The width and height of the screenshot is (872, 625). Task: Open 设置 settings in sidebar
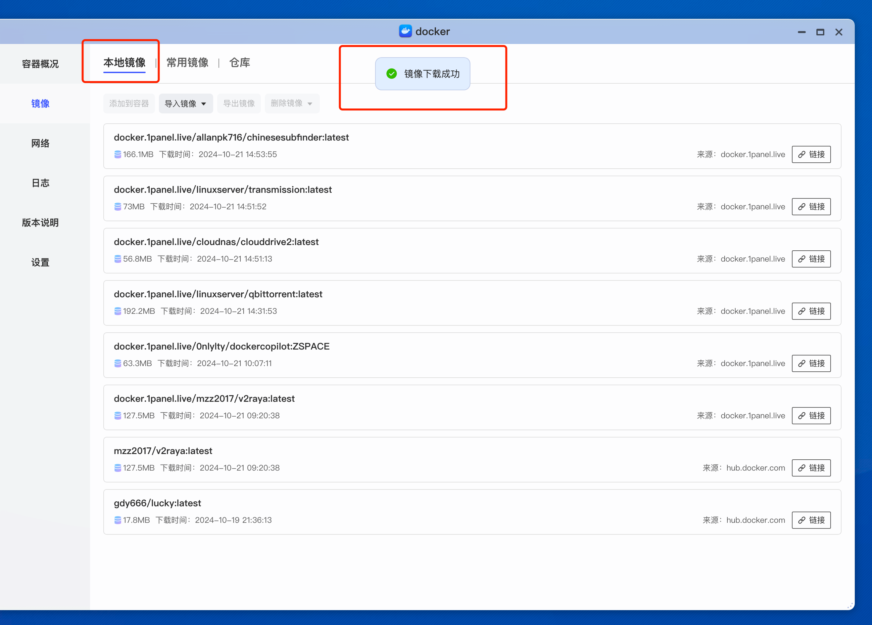tap(40, 262)
